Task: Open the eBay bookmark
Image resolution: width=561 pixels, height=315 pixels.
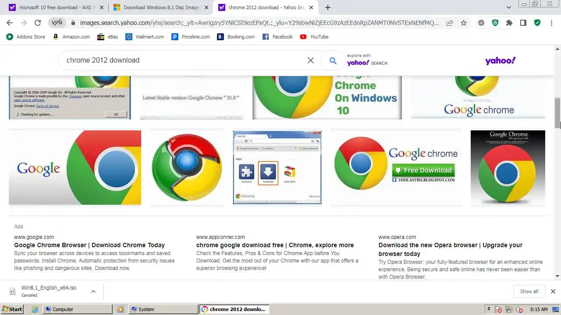Action: 108,37
